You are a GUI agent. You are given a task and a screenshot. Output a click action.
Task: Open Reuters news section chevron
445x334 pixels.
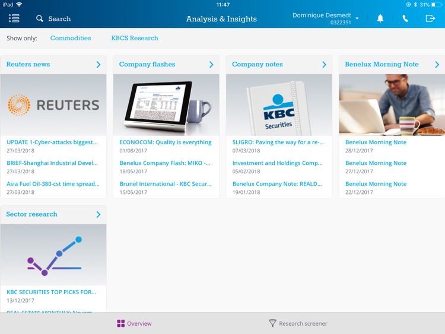point(98,65)
